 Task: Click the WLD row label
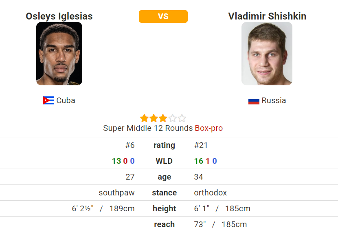click(x=164, y=161)
